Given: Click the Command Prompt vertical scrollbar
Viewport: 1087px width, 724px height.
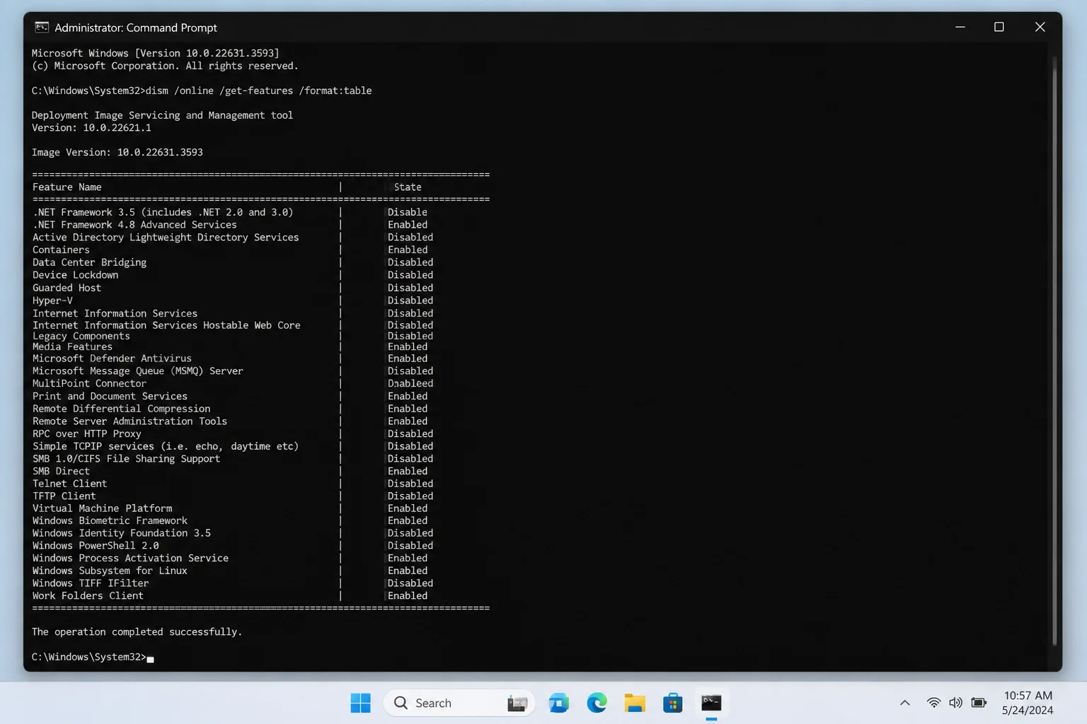Looking at the screenshot, I should pos(1054,351).
